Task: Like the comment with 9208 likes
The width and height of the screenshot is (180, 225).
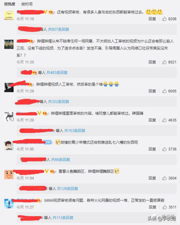Action: (x=164, y=19)
